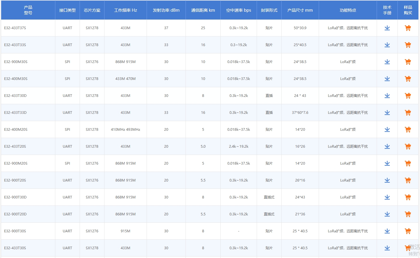Download the technical manual for E32-900T30D
The image size is (420, 258).
pyautogui.click(x=387, y=197)
